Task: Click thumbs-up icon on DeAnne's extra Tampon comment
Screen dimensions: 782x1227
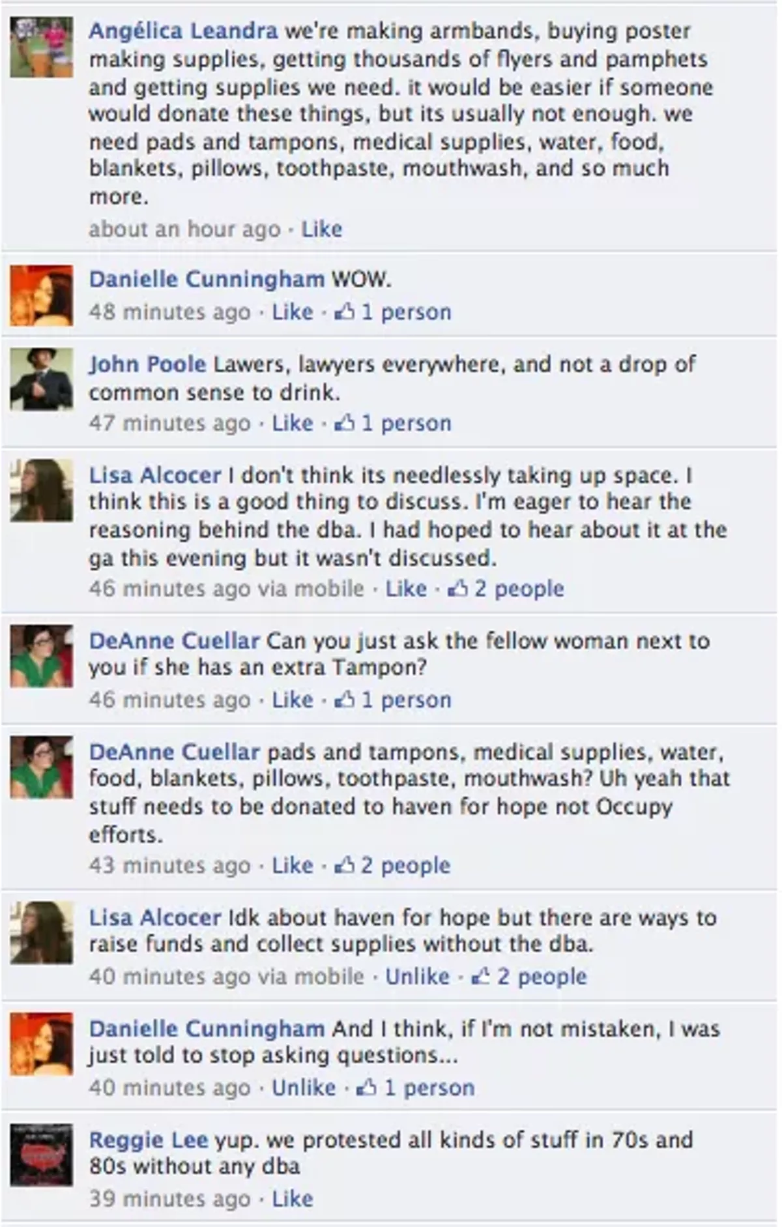Action: coord(344,700)
